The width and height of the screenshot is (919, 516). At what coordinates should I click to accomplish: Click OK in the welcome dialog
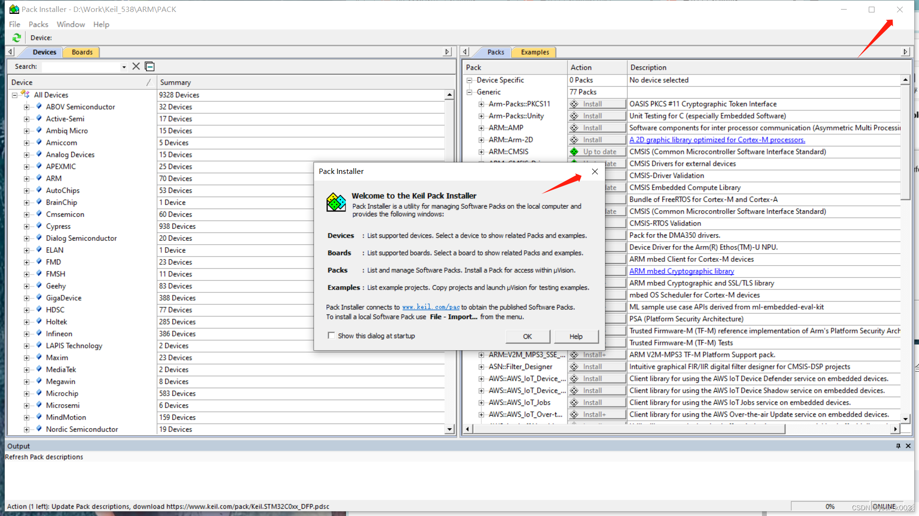tap(527, 336)
